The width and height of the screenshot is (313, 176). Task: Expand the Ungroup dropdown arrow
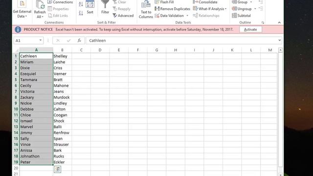coord(255,9)
